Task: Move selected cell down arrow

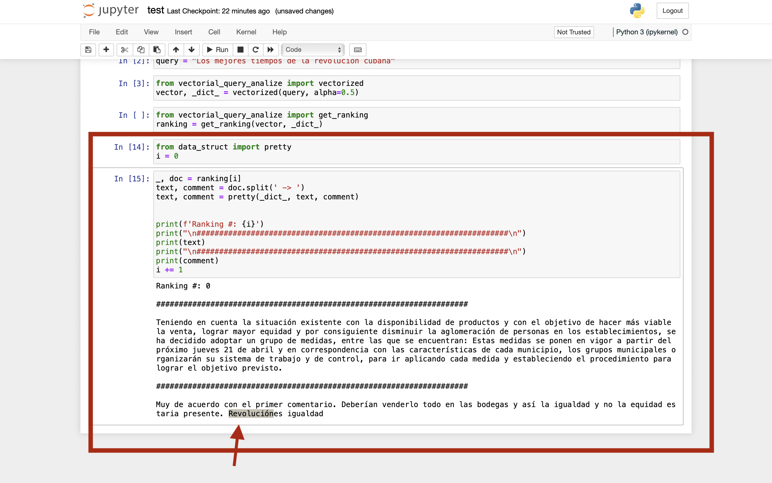Action: coord(191,50)
